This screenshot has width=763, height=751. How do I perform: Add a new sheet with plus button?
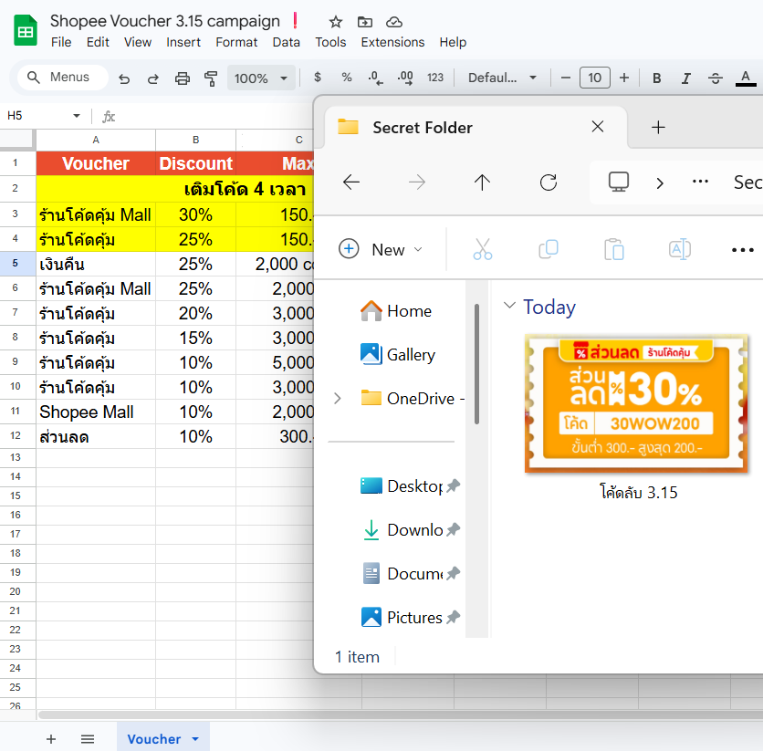[51, 739]
